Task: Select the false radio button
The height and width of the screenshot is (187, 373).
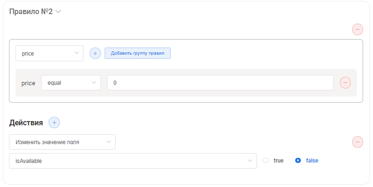Action: click(x=298, y=161)
